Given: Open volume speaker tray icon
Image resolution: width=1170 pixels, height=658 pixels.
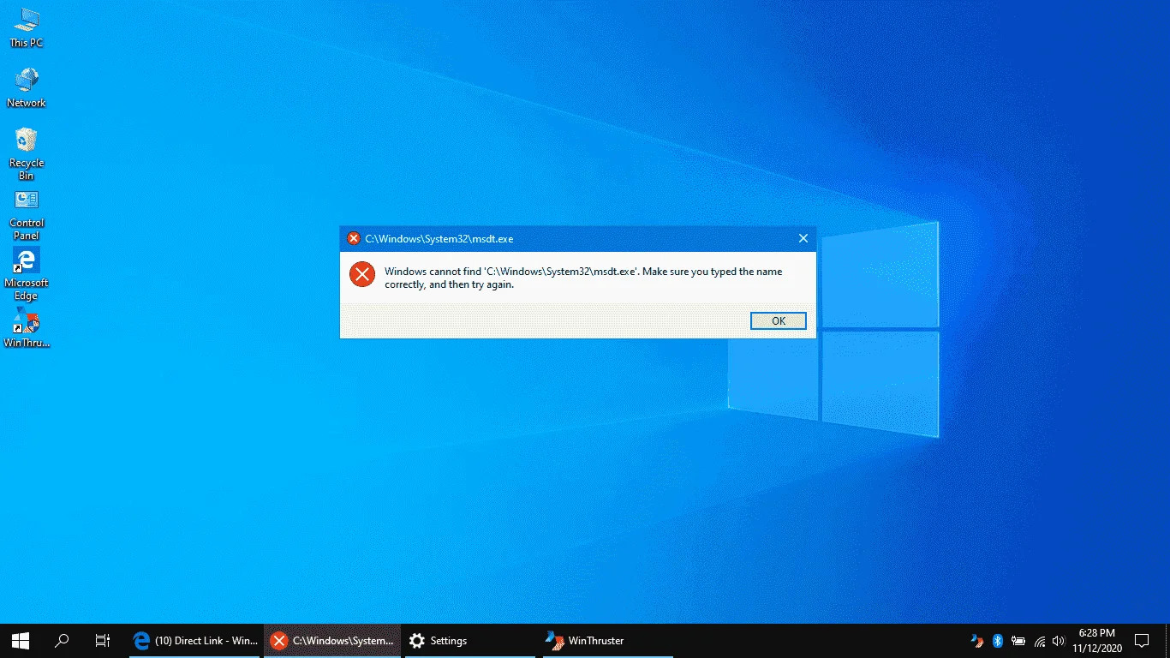Looking at the screenshot, I should coord(1059,640).
